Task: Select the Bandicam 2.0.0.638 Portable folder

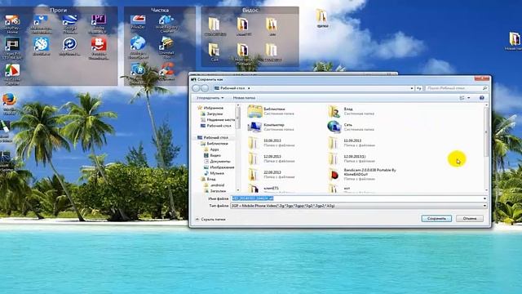Action: (363, 174)
